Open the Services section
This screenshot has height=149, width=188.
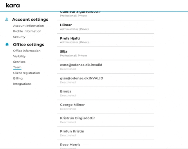pyautogui.click(x=19, y=62)
